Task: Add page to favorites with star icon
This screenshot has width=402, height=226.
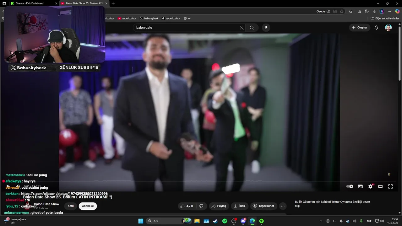Action: click(342, 11)
